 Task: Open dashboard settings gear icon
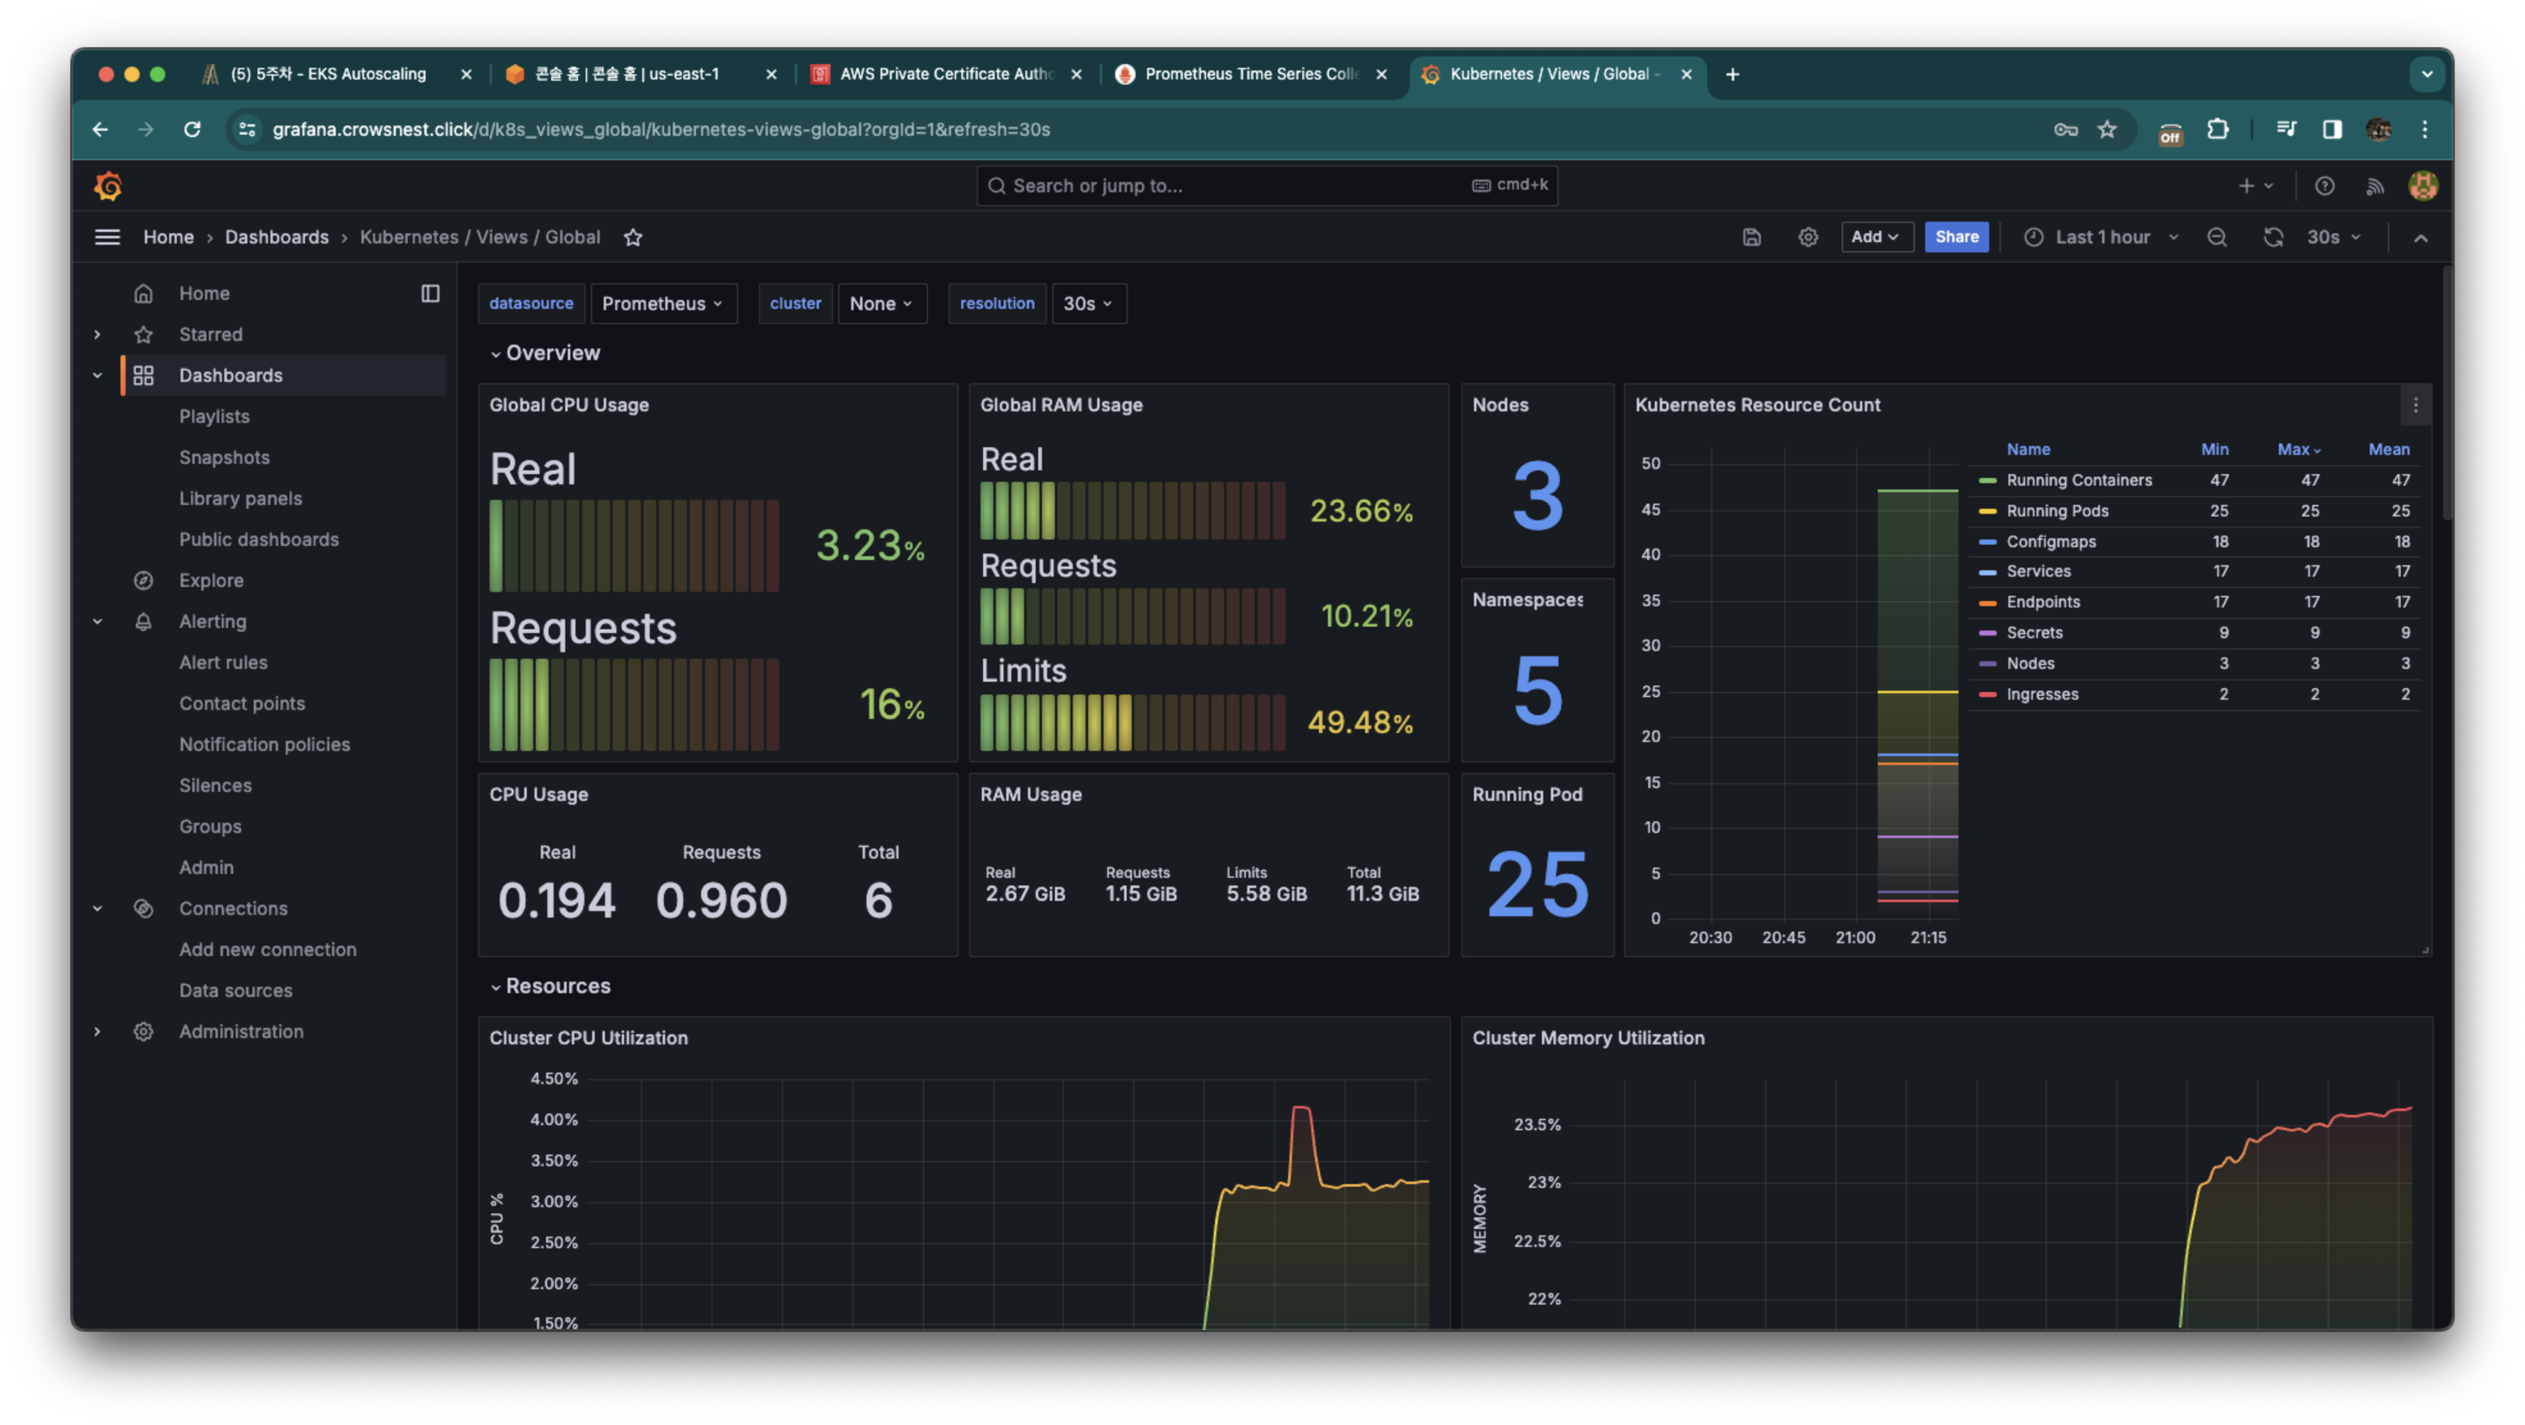coord(1807,237)
